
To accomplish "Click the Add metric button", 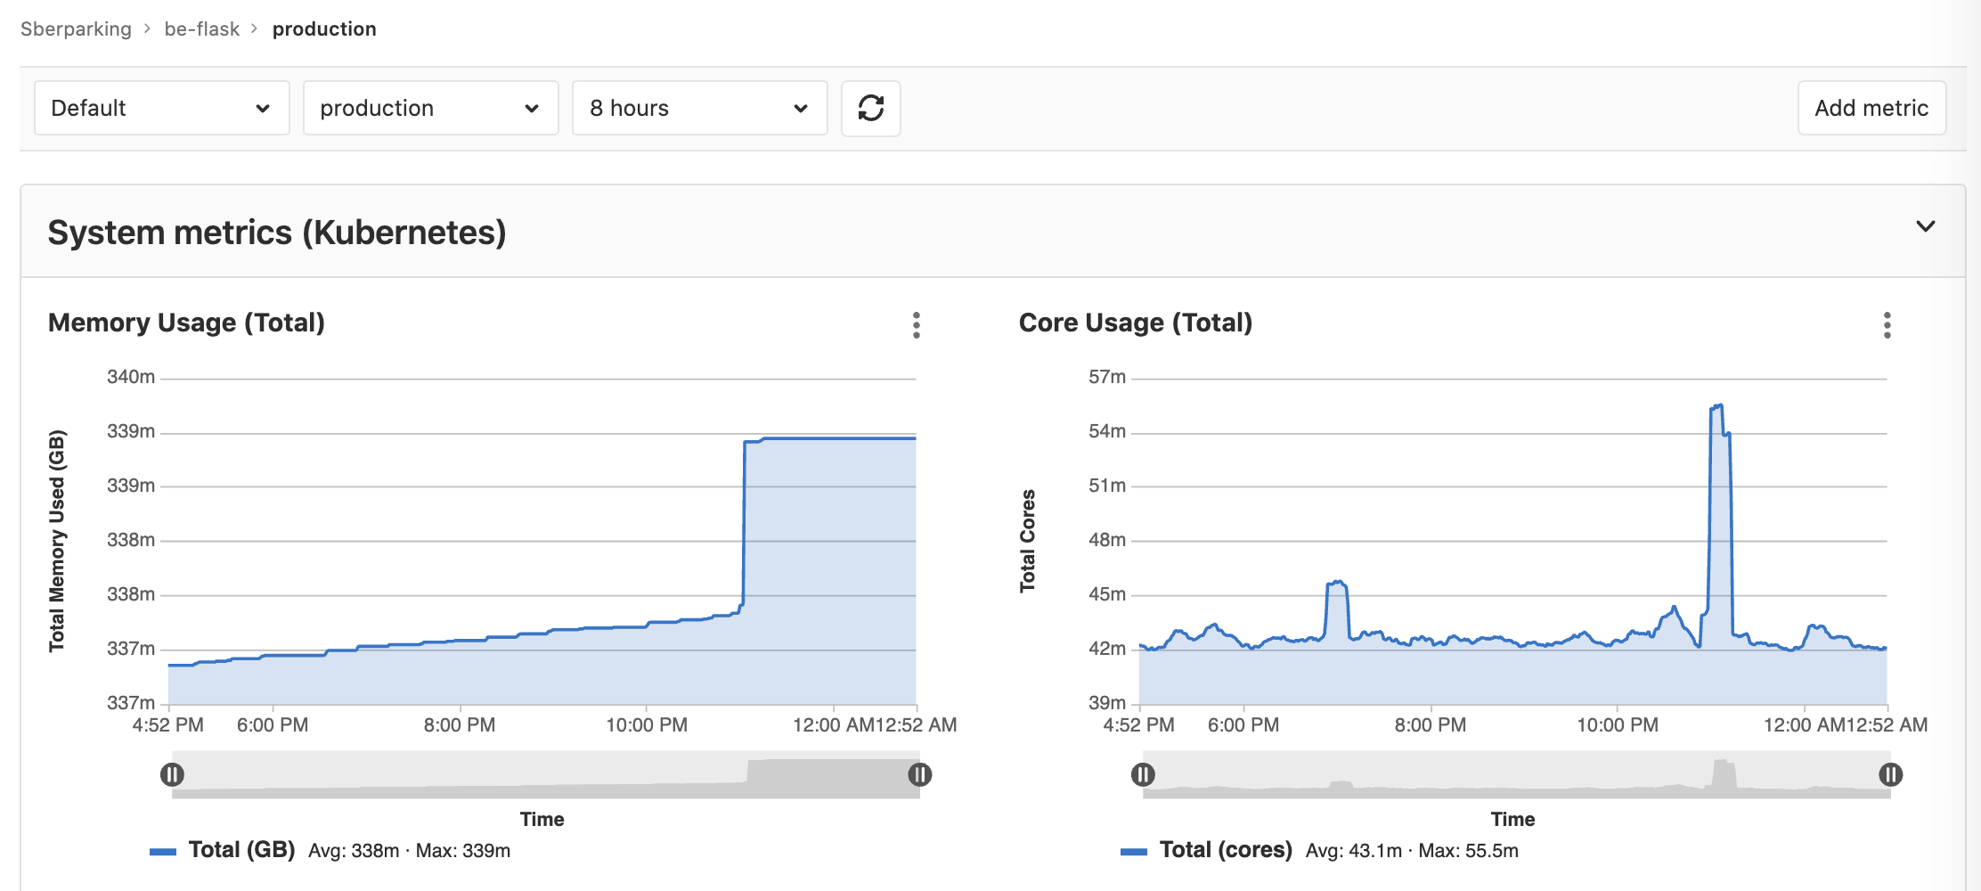I will (x=1871, y=108).
